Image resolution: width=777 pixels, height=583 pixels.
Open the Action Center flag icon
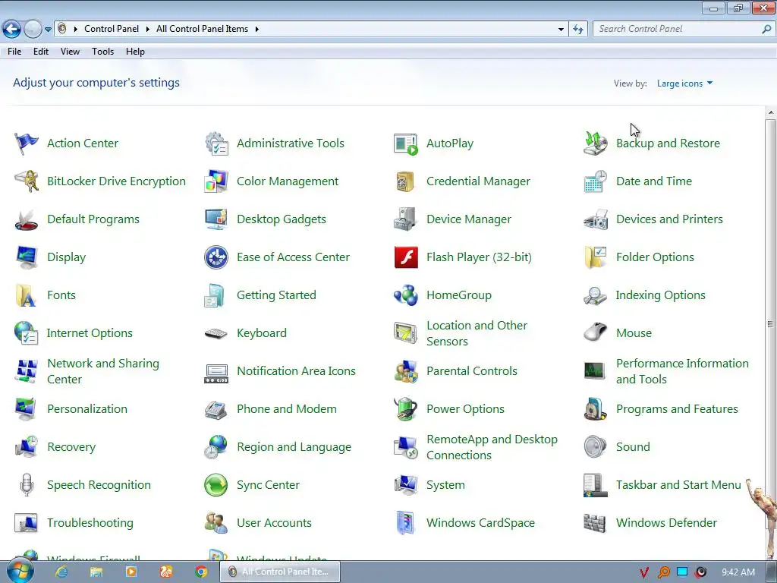point(27,143)
